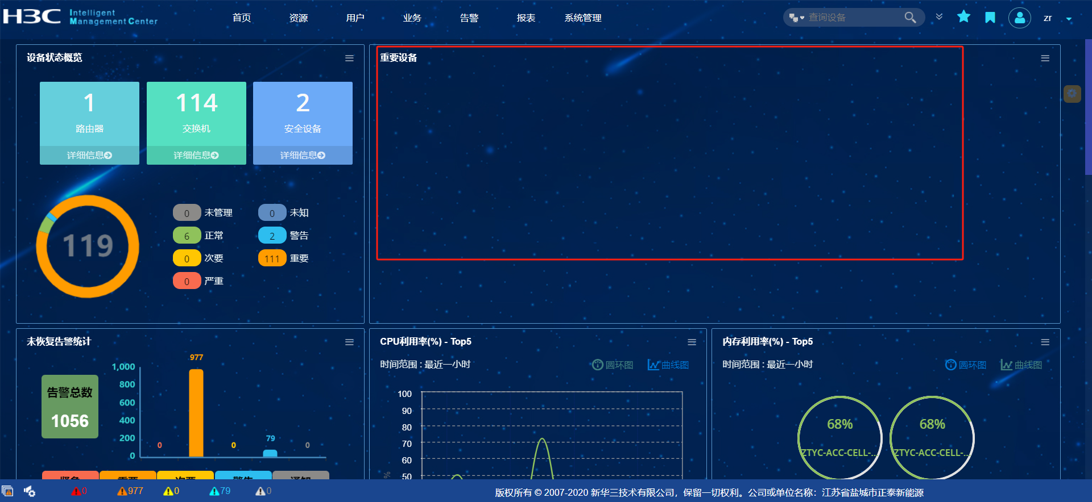Image resolution: width=1092 pixels, height=502 pixels.
Task: Click the page vertical scrollbar
Action: tap(1089, 108)
